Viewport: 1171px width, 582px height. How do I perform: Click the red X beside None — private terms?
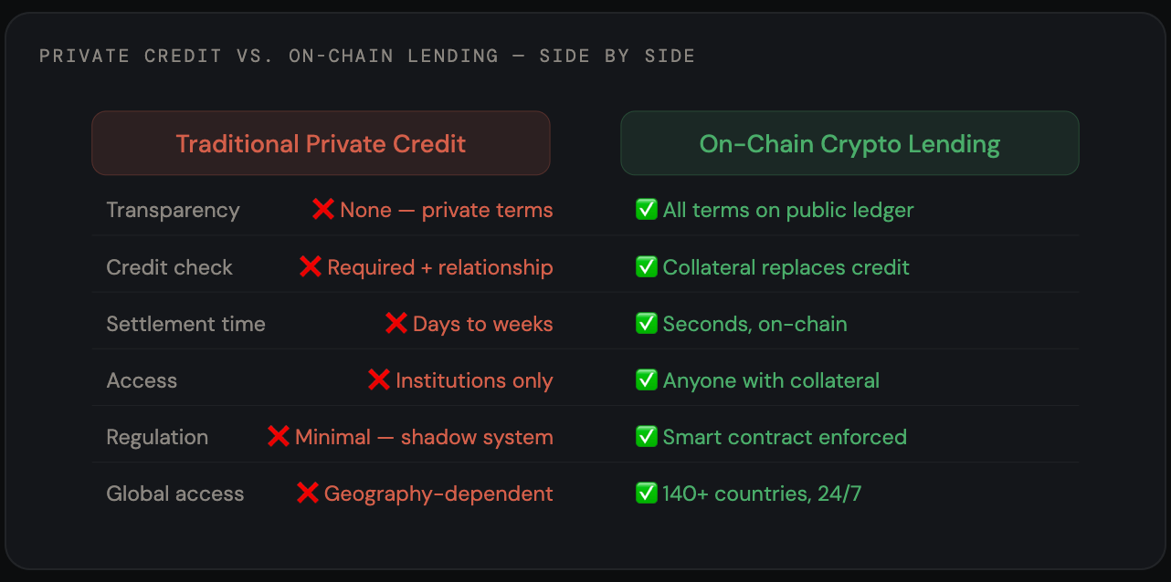pyautogui.click(x=323, y=210)
